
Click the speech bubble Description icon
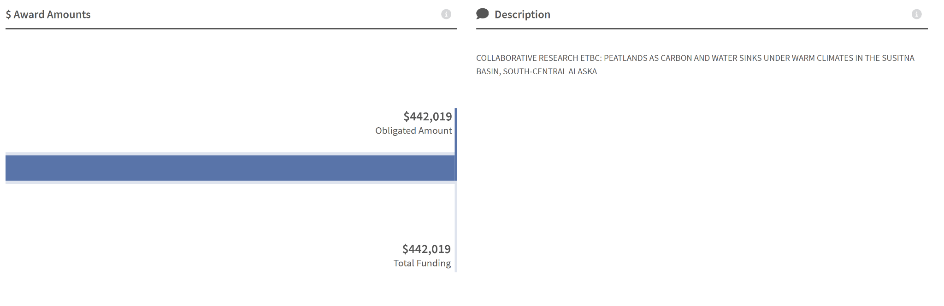click(x=482, y=14)
